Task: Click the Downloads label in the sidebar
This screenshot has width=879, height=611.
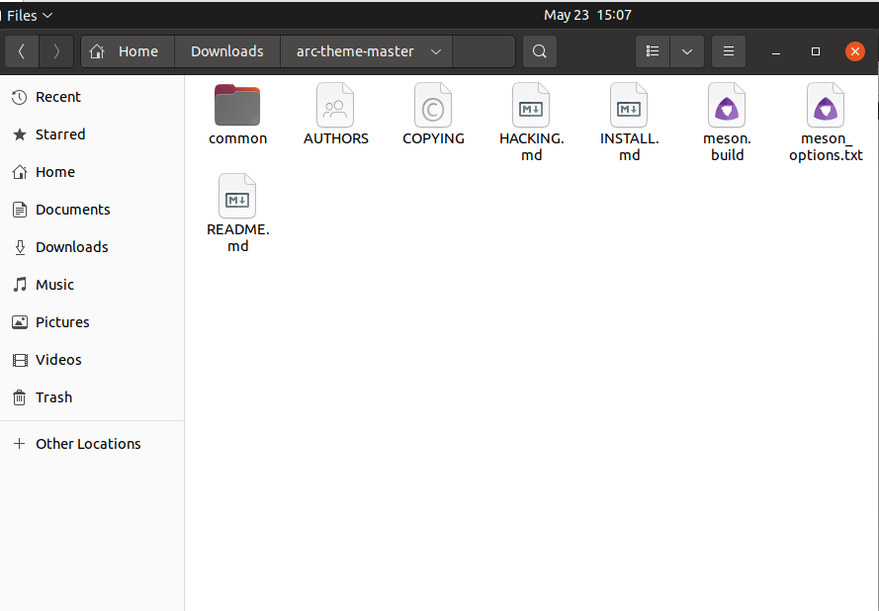Action: click(x=72, y=247)
